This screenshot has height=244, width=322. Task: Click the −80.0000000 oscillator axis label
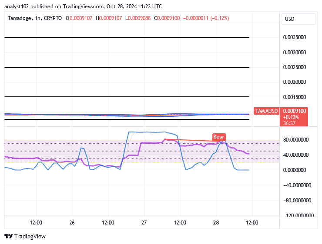click(297, 200)
